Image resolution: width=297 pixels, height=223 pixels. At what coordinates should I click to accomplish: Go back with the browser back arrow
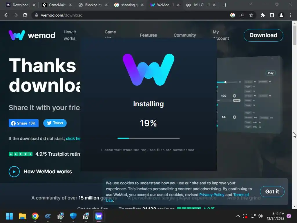[6, 15]
